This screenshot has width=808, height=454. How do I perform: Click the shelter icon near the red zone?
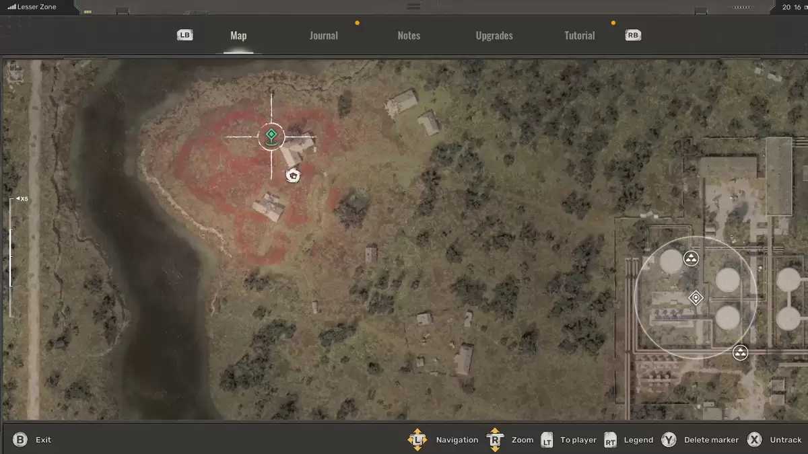[293, 175]
